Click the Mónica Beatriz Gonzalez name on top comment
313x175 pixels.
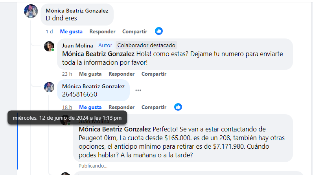pyautogui.click(x=77, y=11)
